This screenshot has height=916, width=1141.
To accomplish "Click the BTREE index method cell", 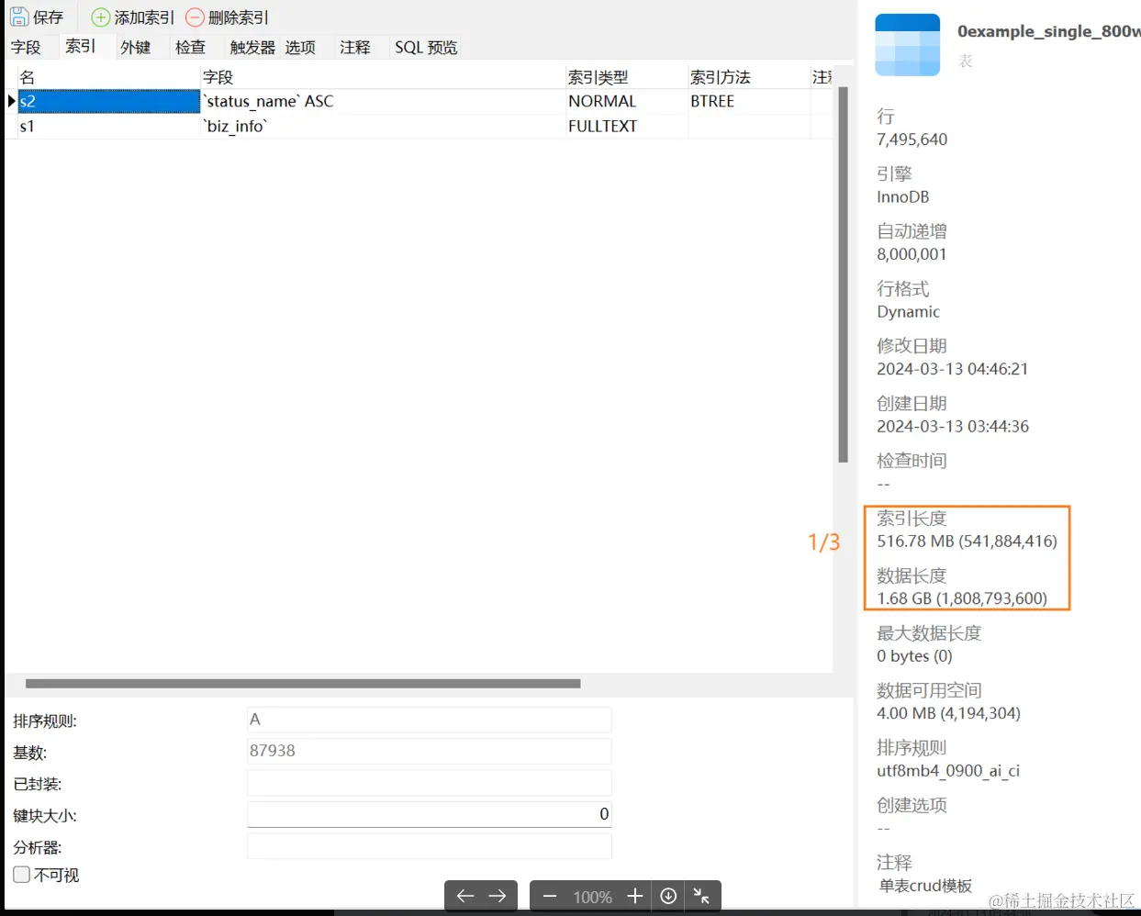I will [749, 101].
